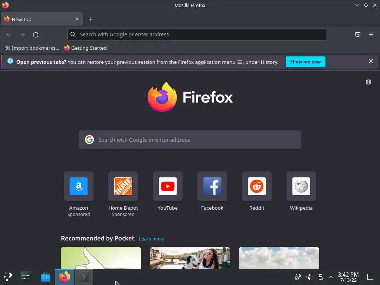Click the forward navigation arrow
This screenshot has height=285, width=380.
(x=22, y=35)
